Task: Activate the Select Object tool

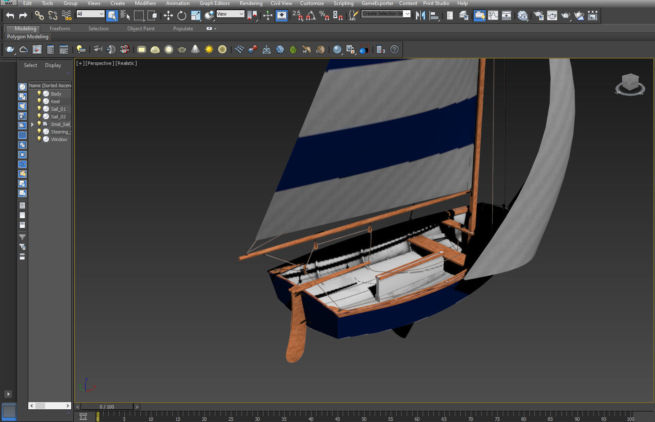Action: [112, 16]
